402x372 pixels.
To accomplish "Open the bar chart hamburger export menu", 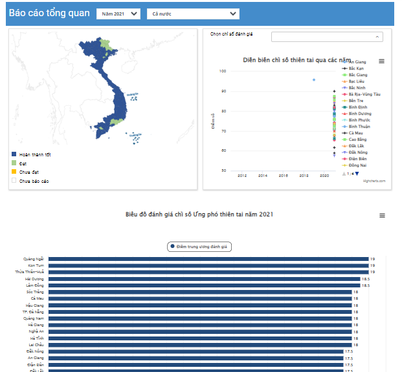I will 381,216.
